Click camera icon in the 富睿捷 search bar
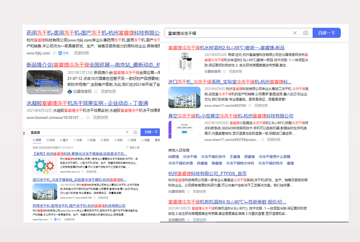Image resolution: width=360 pixels, height=242 pixels. 135,132
